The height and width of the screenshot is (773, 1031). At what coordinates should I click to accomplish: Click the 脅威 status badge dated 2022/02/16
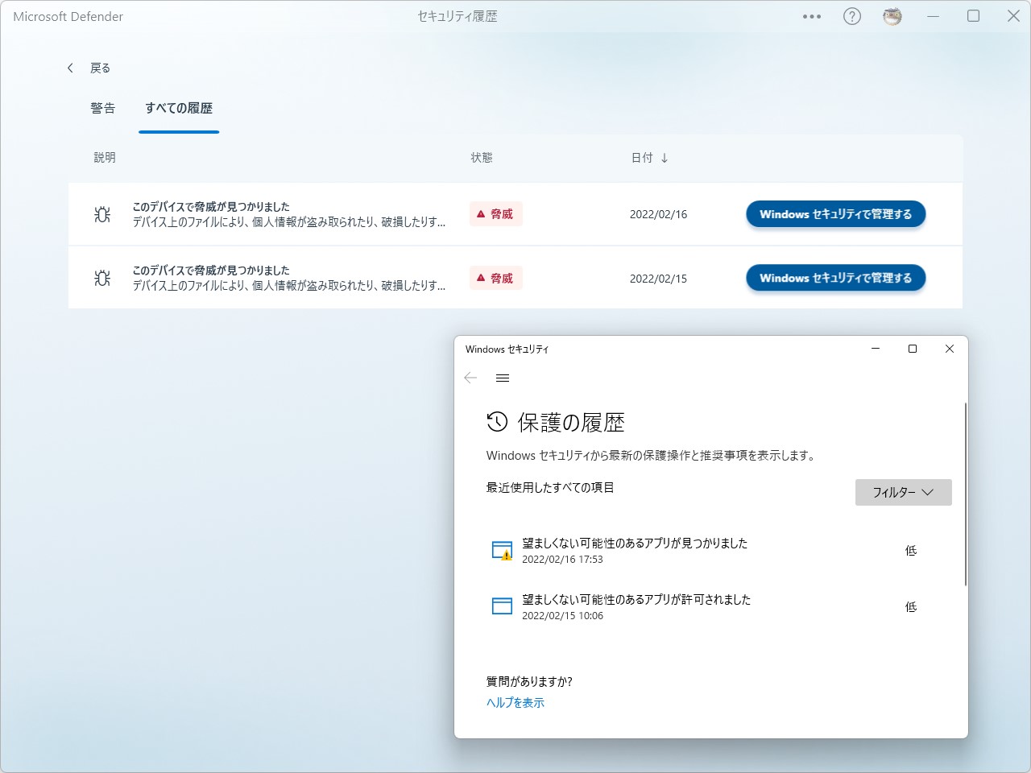(496, 214)
